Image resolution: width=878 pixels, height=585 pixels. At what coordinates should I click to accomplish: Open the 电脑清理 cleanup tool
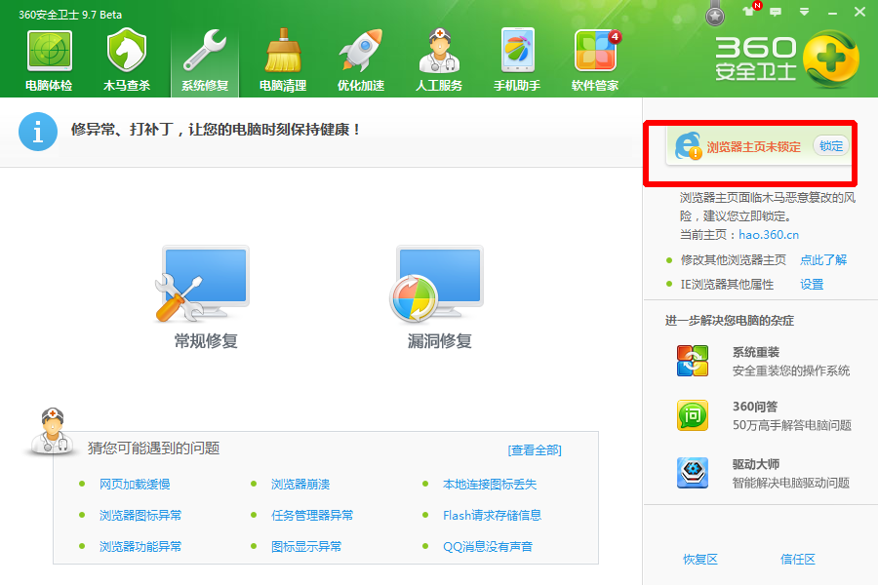click(281, 58)
